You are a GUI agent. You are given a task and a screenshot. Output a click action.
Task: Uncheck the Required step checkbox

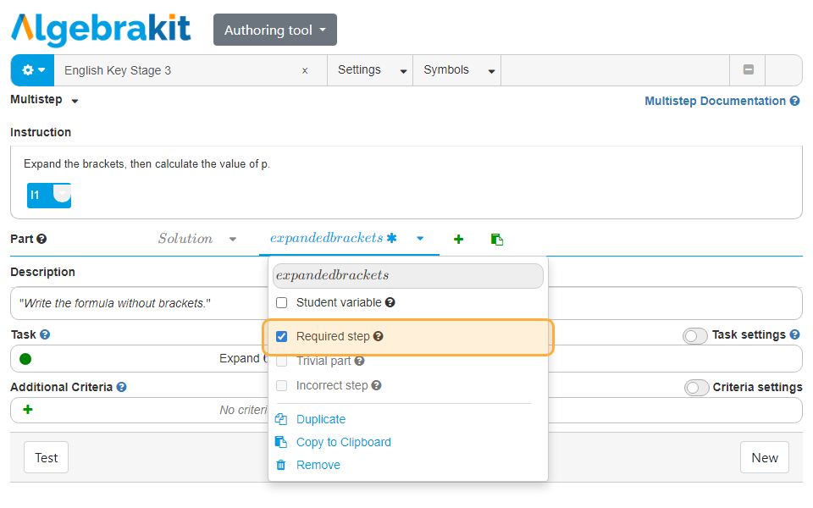point(282,336)
